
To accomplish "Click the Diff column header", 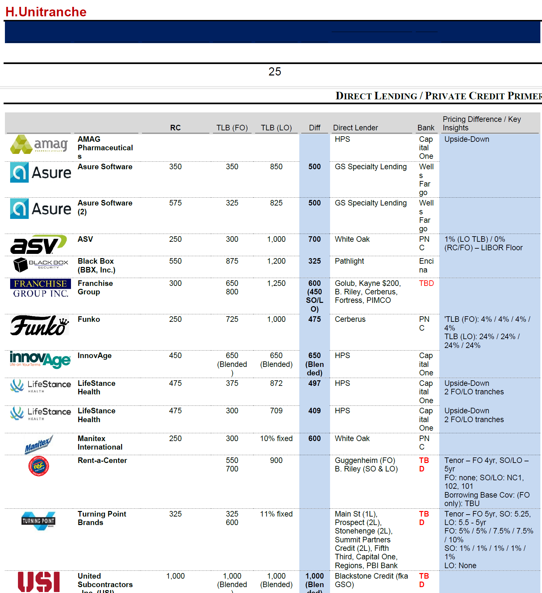I will [314, 128].
